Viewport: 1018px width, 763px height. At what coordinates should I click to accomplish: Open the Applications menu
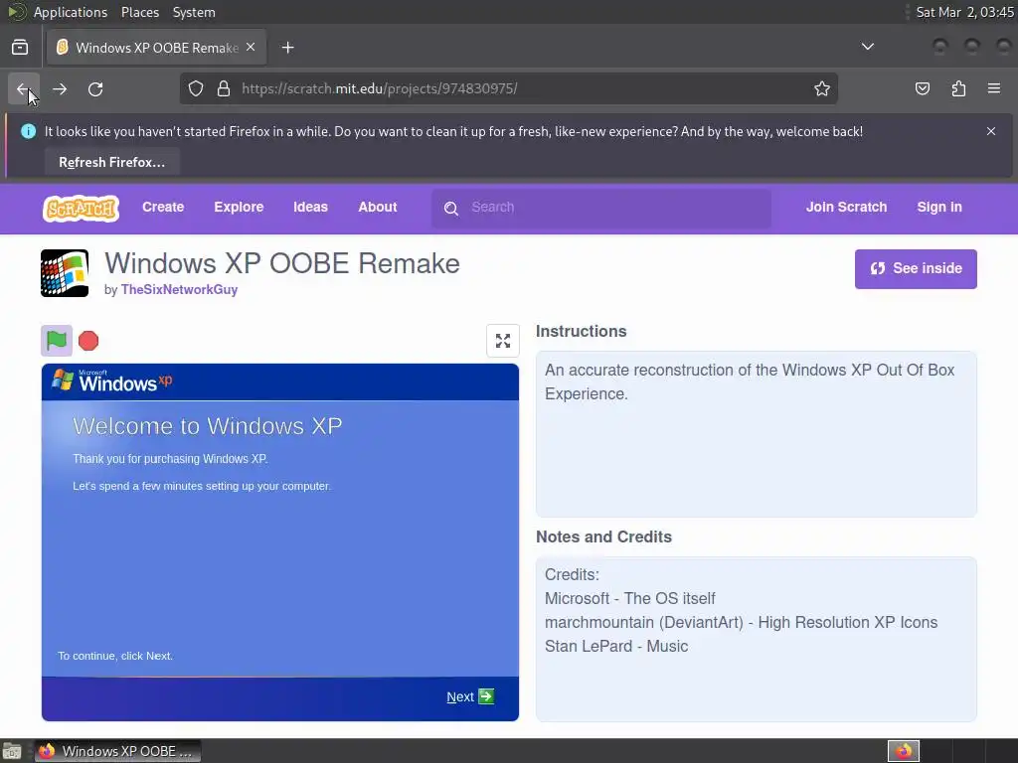click(x=71, y=12)
